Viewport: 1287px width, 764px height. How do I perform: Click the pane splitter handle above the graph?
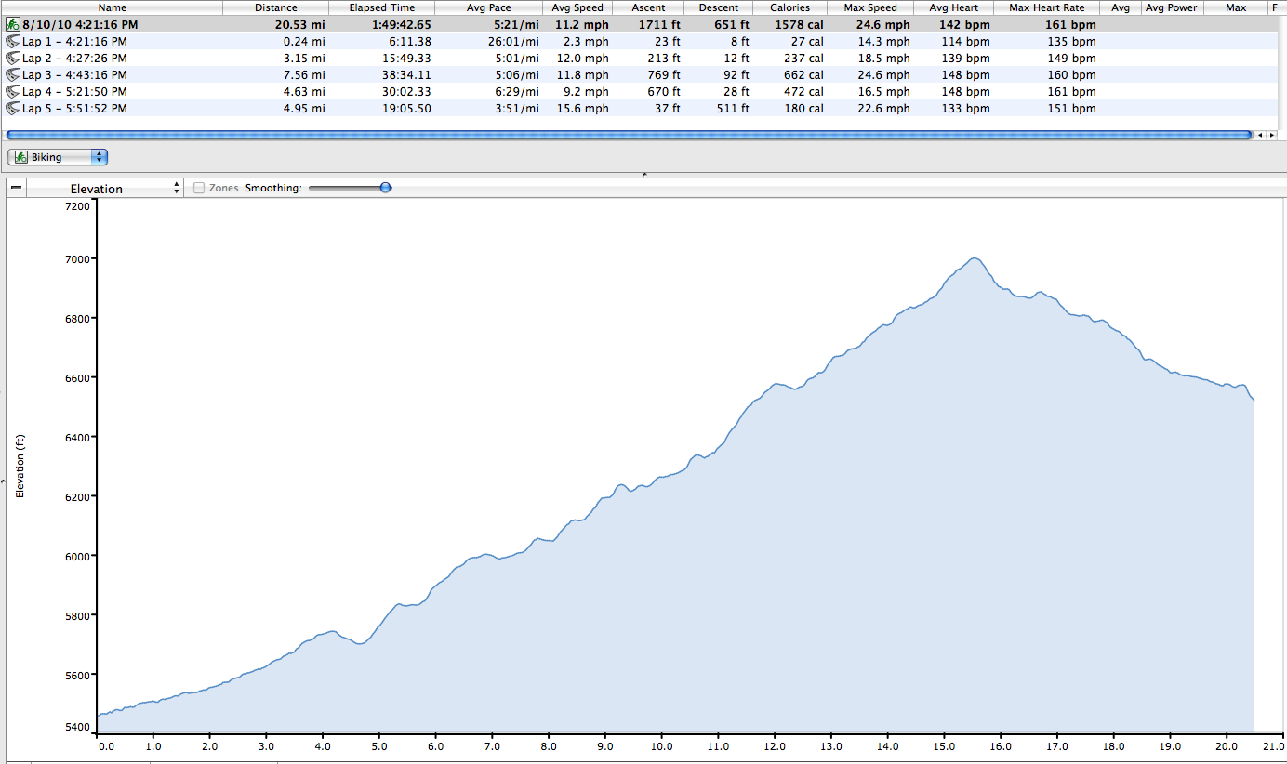(643, 174)
